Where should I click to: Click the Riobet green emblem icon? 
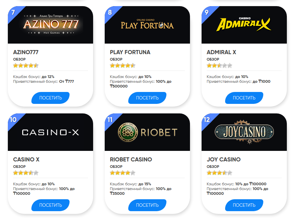click(x=128, y=132)
